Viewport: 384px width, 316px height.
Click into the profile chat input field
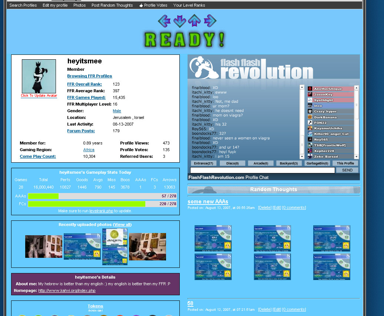262,170
